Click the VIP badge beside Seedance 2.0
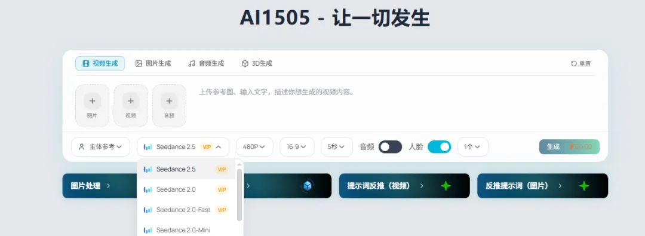645x236 pixels. pyautogui.click(x=222, y=189)
